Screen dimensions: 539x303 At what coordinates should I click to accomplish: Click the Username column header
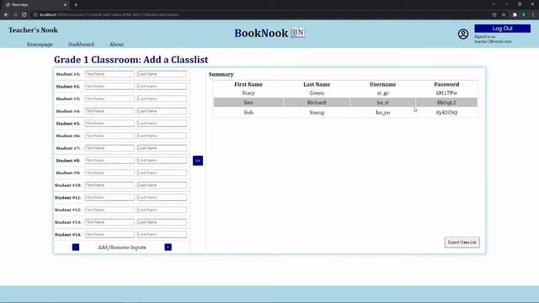(x=383, y=84)
